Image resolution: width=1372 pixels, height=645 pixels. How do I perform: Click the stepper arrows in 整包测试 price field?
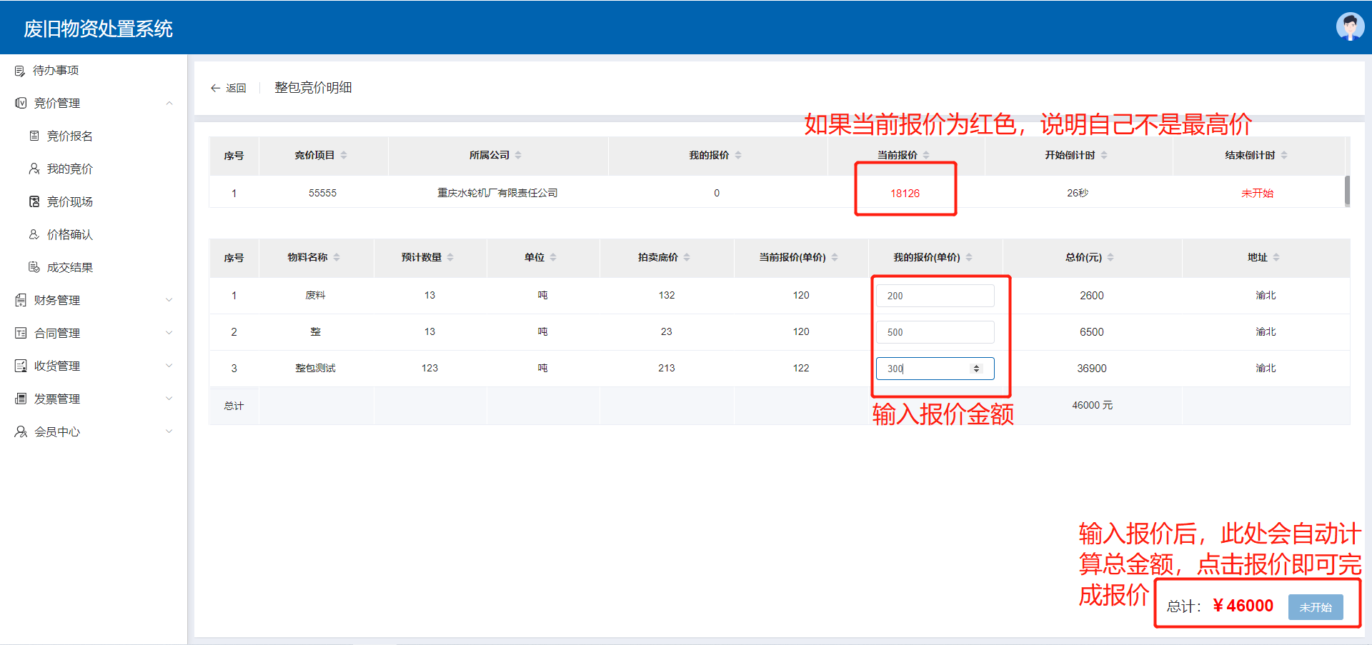pos(976,369)
